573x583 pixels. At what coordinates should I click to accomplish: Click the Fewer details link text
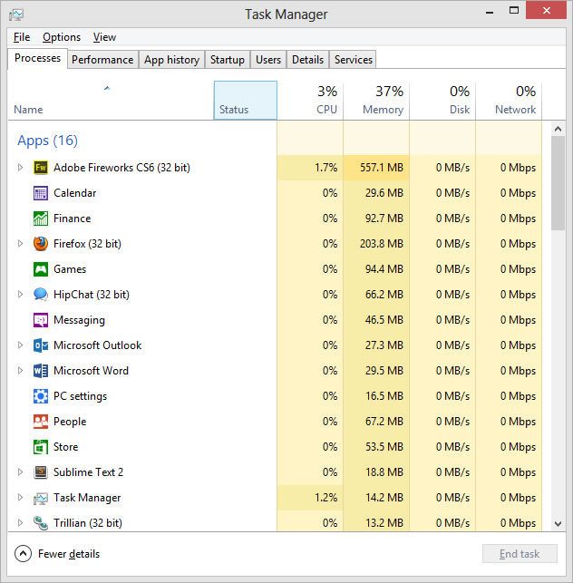point(69,554)
